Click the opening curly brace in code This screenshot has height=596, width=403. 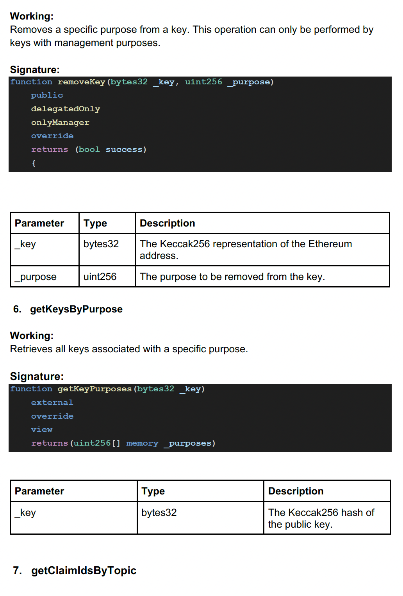click(34, 163)
